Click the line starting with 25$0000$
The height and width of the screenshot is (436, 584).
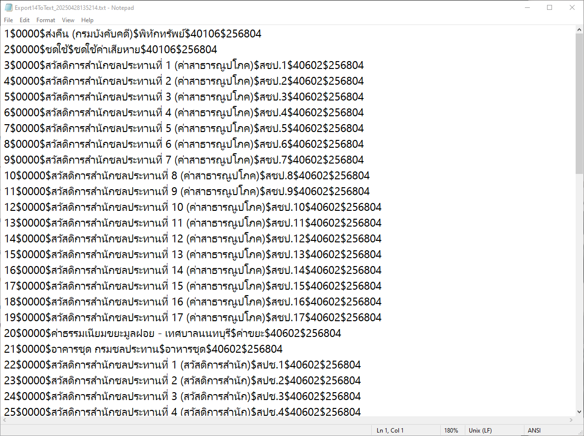point(182,411)
